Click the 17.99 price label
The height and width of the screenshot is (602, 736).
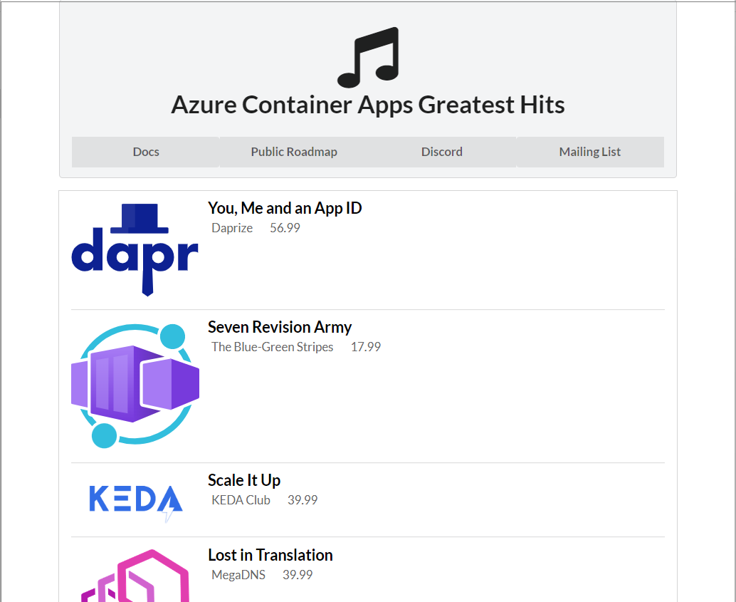click(x=366, y=347)
